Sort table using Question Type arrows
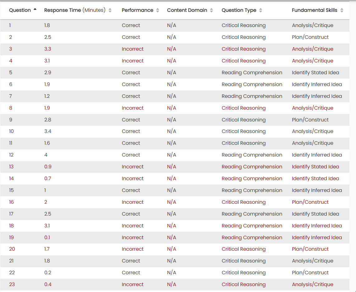Screen dimensions: 356x292 (x=260, y=10)
